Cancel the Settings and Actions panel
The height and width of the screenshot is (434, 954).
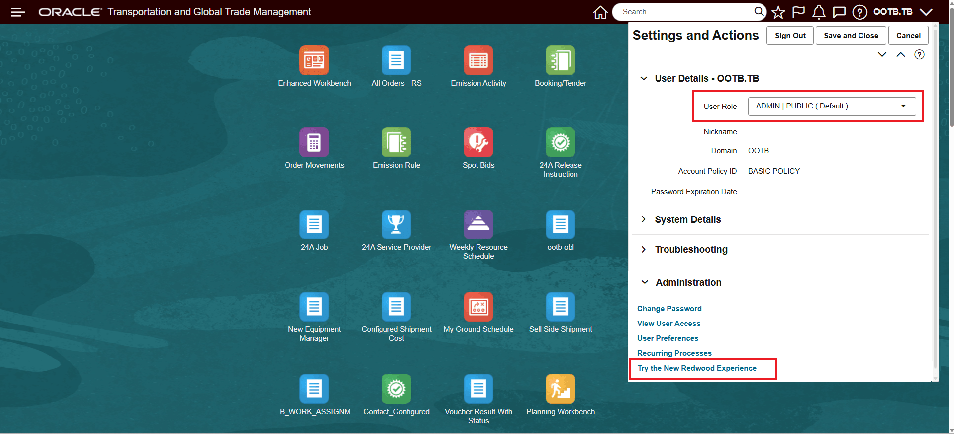click(908, 35)
